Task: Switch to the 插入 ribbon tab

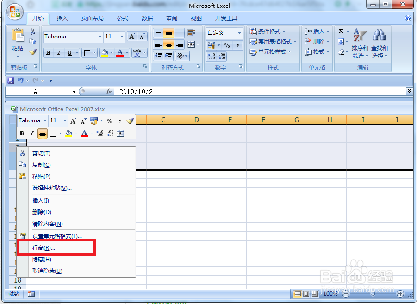Action: pyautogui.click(x=62, y=19)
